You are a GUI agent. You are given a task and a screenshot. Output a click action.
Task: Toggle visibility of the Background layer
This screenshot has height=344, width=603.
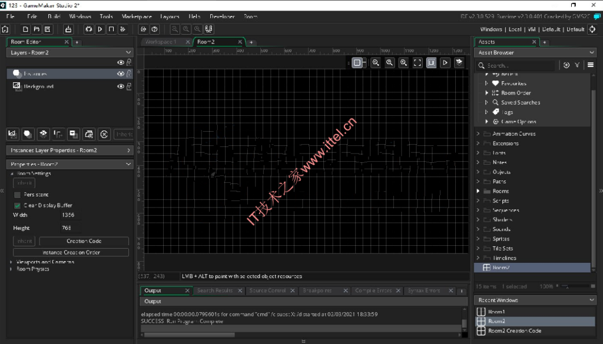[121, 86]
